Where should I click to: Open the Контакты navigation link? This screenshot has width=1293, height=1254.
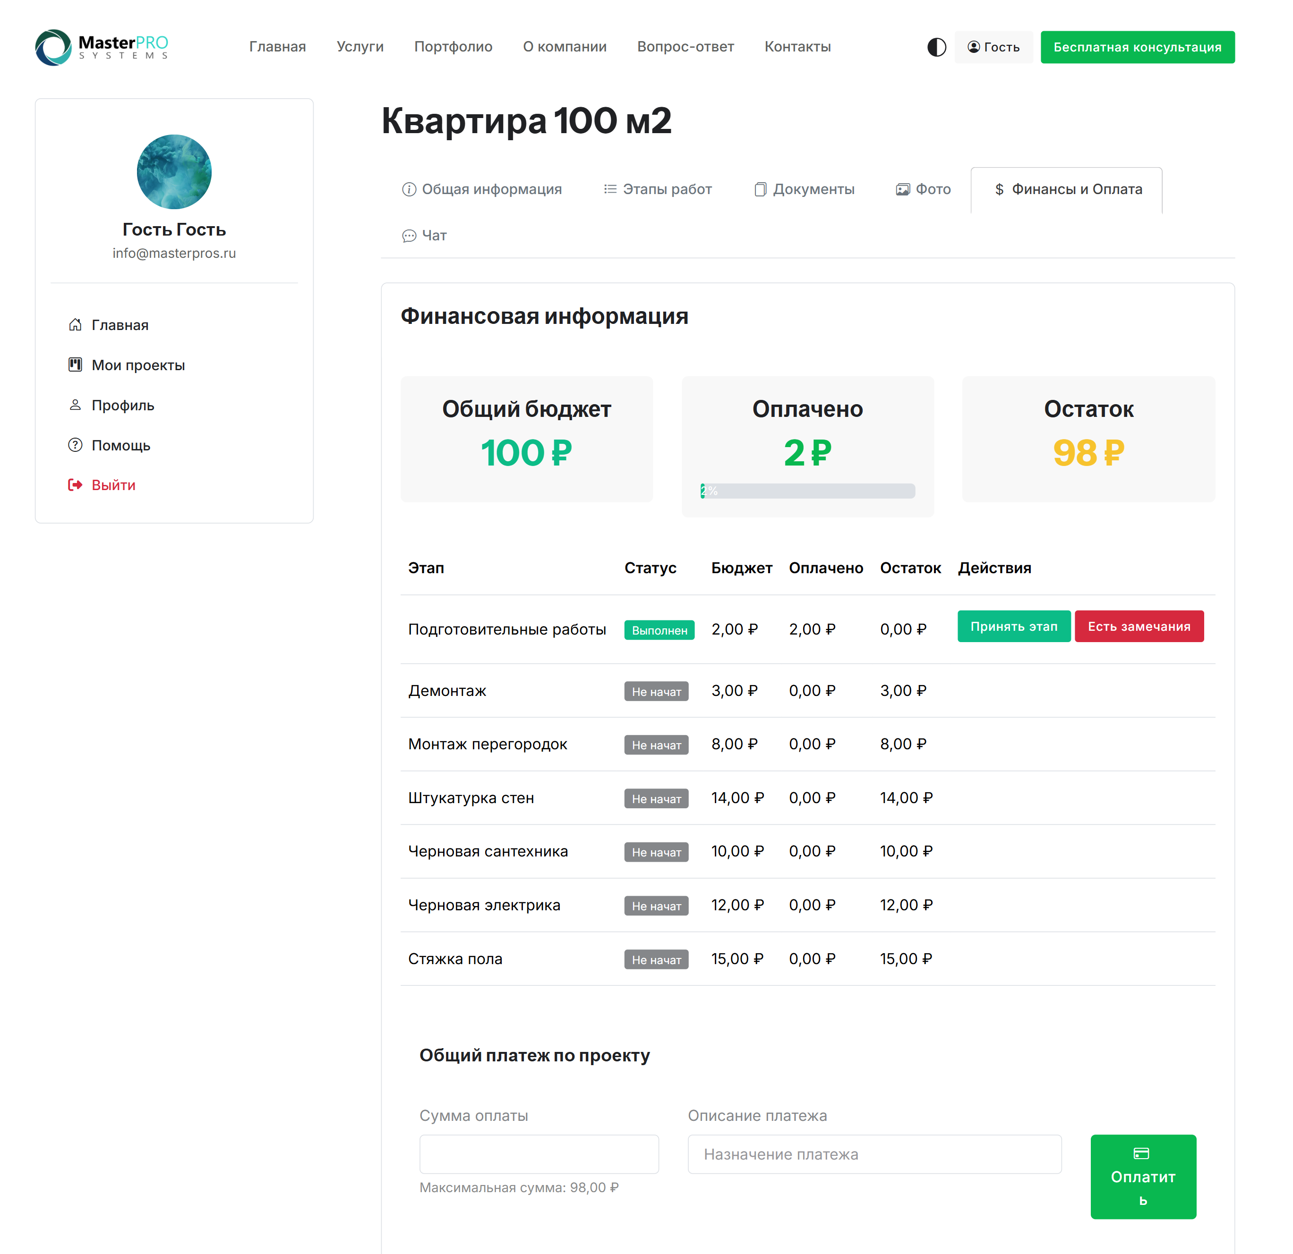tap(797, 47)
